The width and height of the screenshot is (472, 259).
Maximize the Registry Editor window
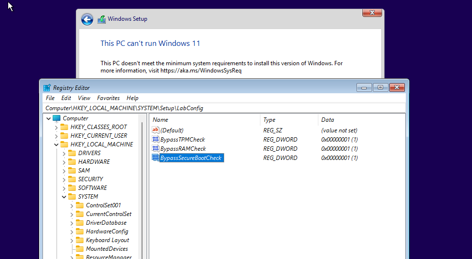point(380,87)
